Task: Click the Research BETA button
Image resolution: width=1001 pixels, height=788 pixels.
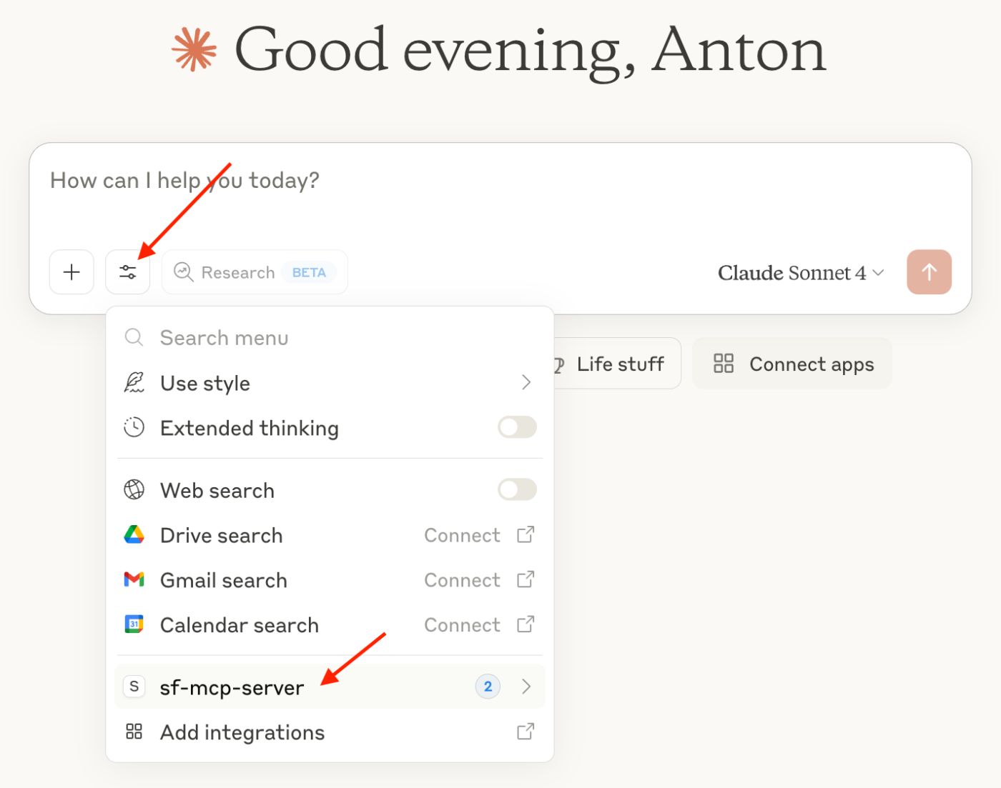Action: point(255,272)
